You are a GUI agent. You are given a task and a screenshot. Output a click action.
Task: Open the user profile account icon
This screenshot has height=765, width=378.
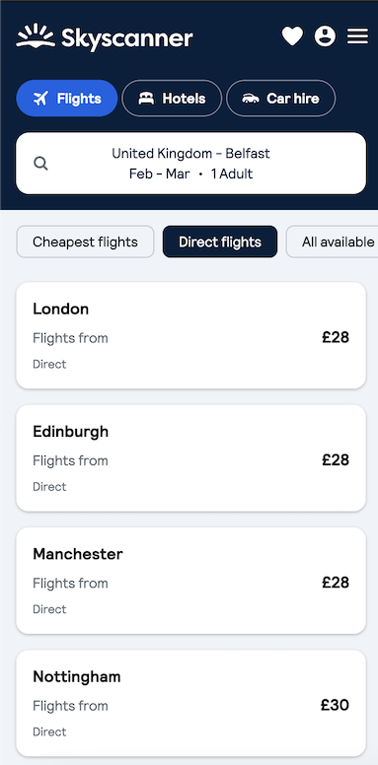pos(326,36)
